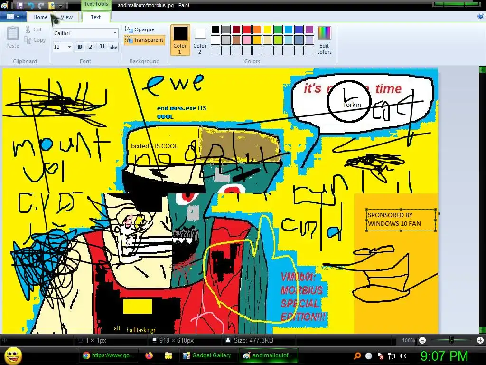Redo the last undone action

(41, 5)
